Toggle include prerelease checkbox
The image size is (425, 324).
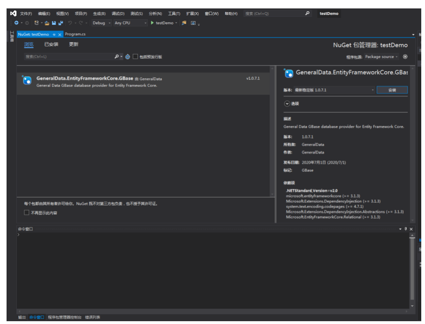[135, 56]
